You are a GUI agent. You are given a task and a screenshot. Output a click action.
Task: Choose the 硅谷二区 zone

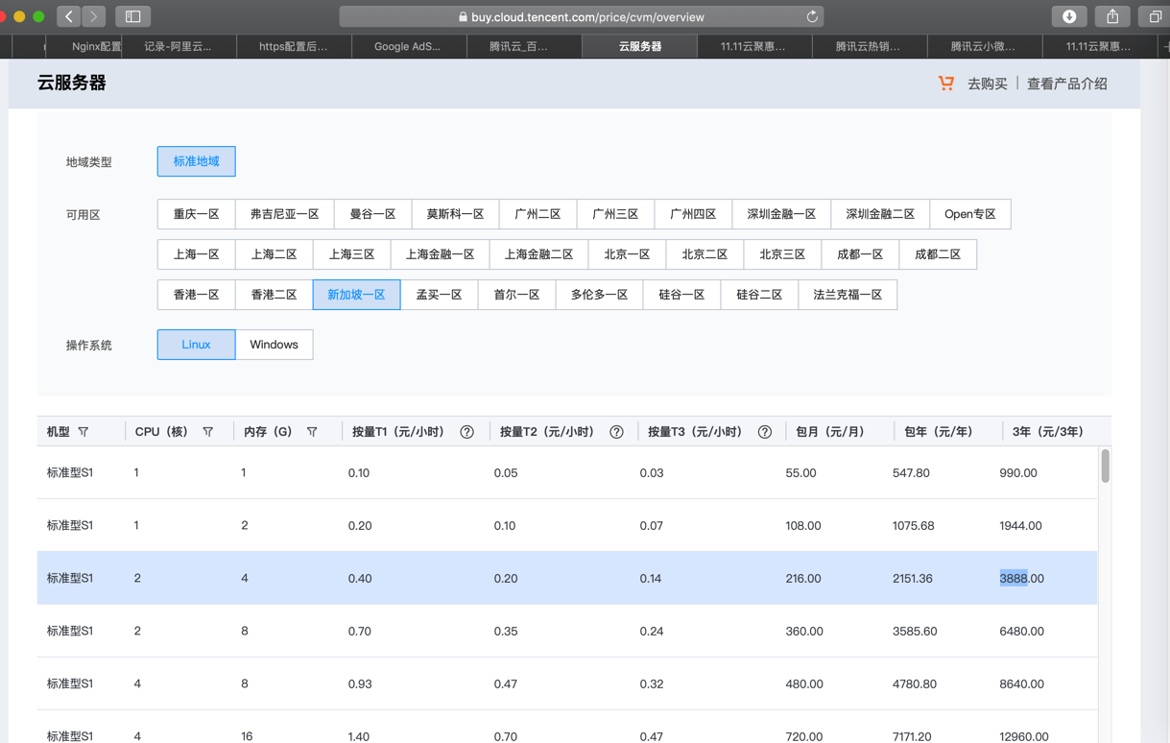click(x=759, y=295)
